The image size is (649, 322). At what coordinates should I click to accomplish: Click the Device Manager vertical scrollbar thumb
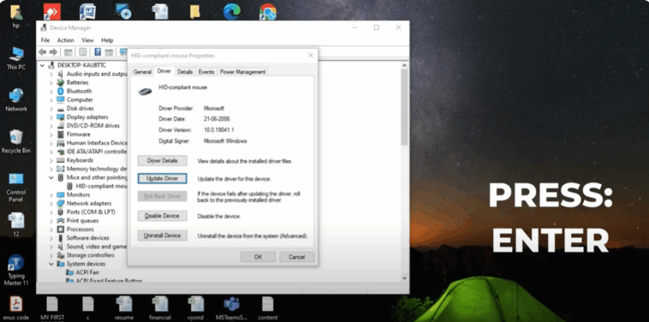[x=404, y=106]
